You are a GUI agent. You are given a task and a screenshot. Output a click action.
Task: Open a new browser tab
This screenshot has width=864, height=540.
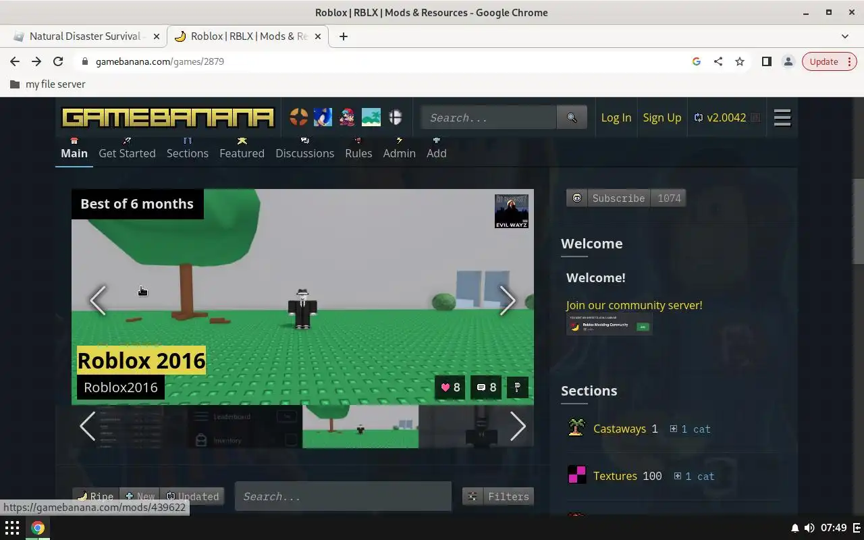pyautogui.click(x=344, y=36)
